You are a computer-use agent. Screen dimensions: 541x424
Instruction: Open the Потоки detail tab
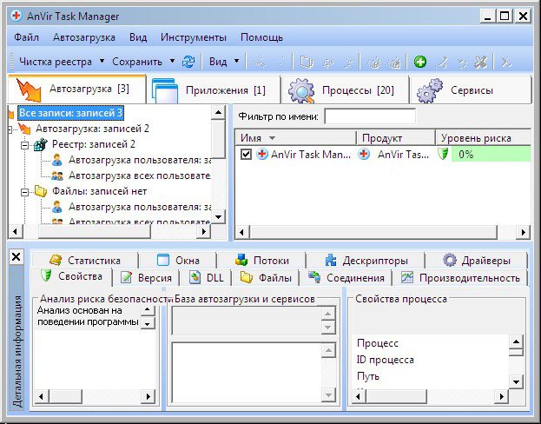click(262, 260)
